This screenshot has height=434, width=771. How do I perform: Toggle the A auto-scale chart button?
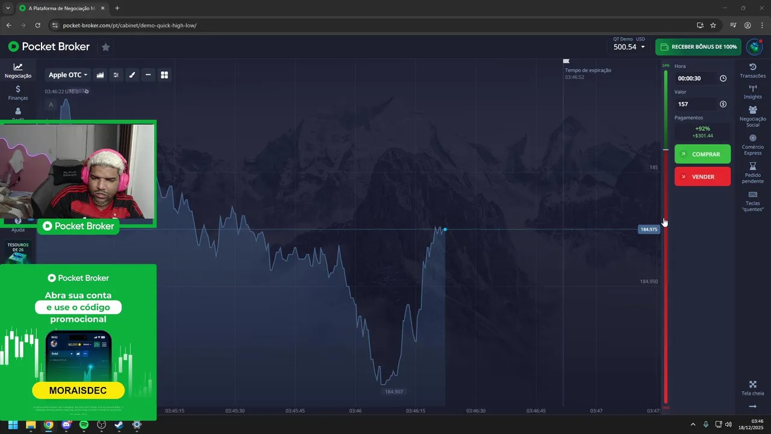51,105
